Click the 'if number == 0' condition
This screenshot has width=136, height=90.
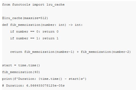point(24,31)
